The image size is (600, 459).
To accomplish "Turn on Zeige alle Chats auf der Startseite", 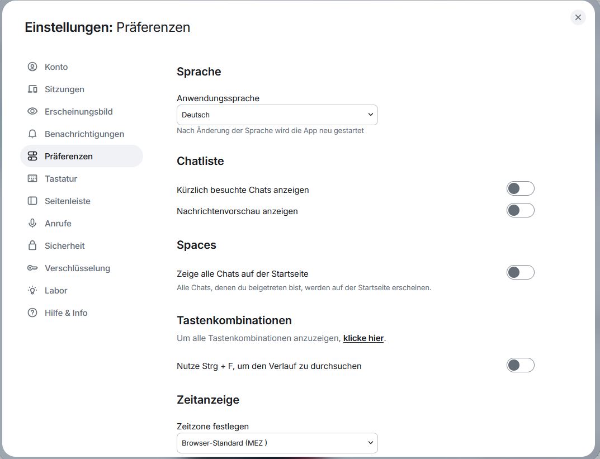I will click(x=520, y=273).
